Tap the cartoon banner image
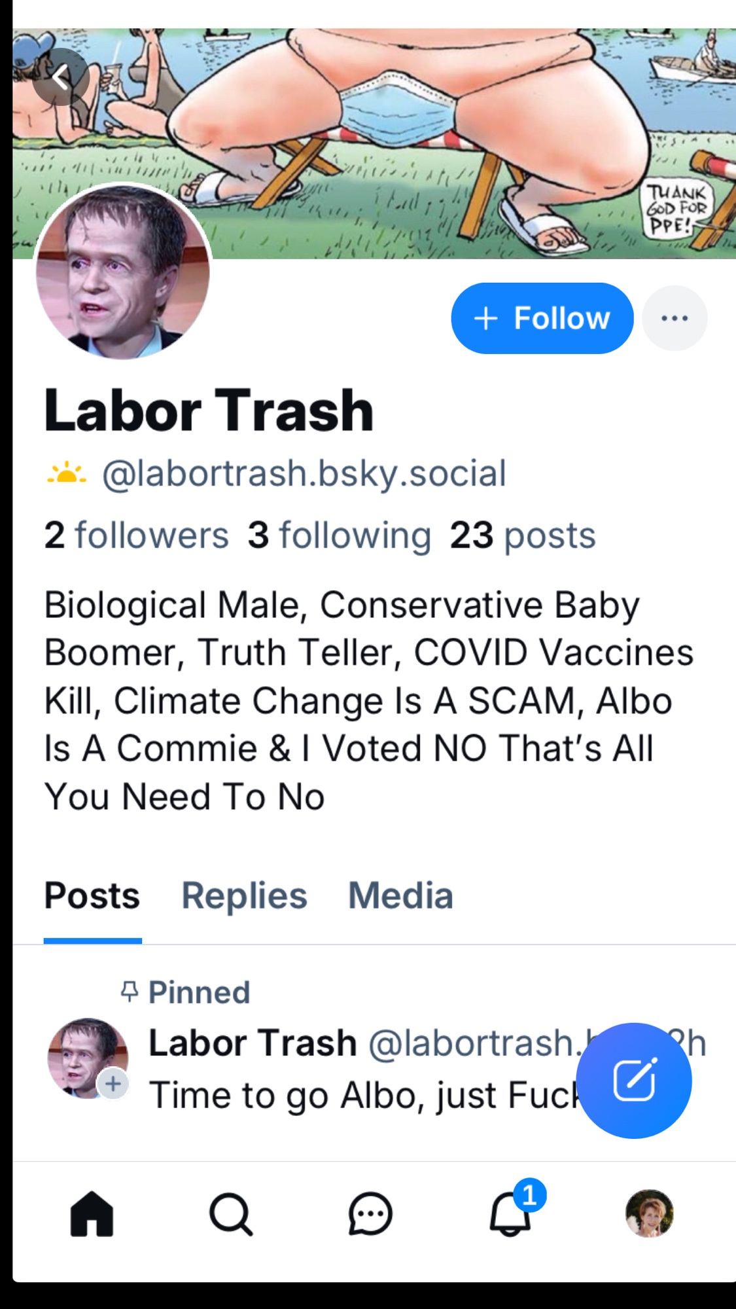This screenshot has height=1309, width=736. pyautogui.click(x=419, y=131)
